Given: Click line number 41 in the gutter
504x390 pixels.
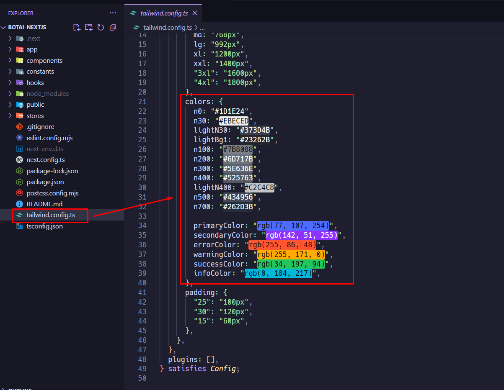Looking at the screenshot, I should pos(142,292).
